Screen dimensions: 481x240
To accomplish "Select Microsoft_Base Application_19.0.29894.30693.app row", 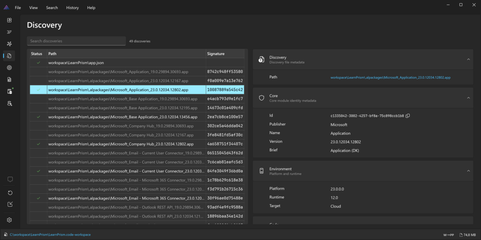I will pyautogui.click(x=137, y=99).
